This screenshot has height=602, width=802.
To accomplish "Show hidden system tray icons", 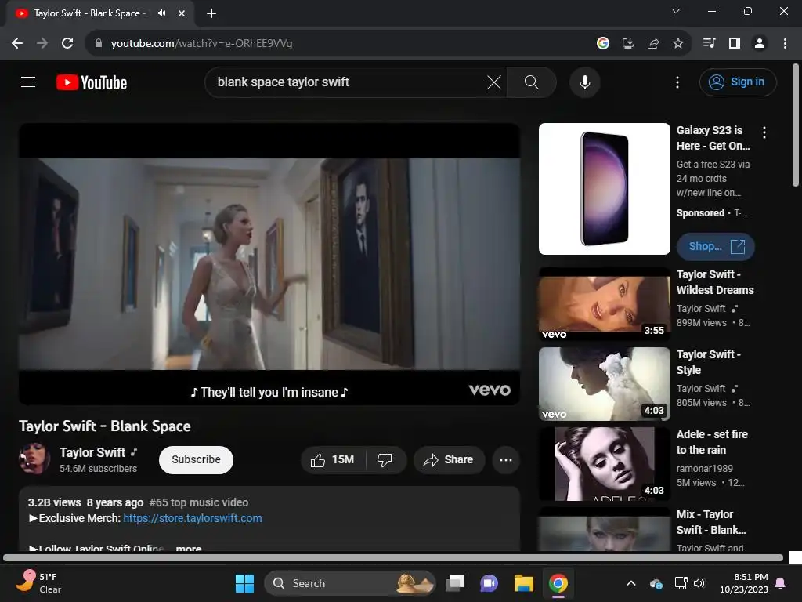I will pyautogui.click(x=631, y=583).
